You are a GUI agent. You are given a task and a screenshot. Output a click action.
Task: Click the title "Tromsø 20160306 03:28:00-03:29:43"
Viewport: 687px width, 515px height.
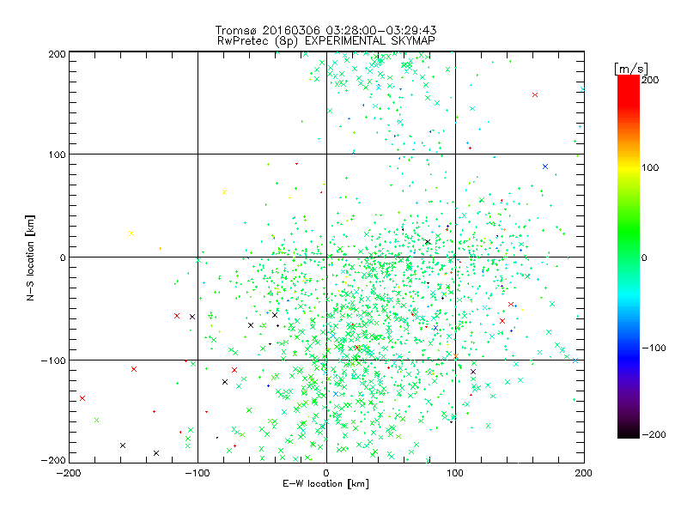pos(325,30)
